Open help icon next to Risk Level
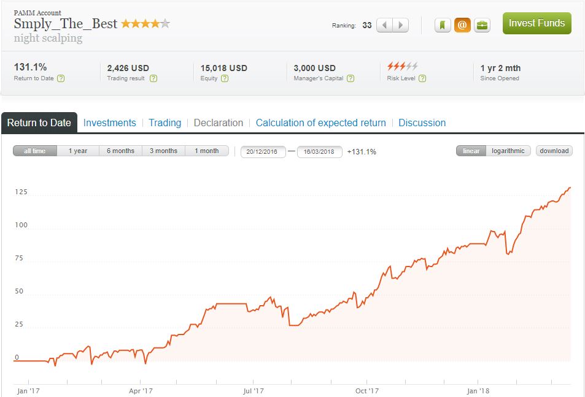The height and width of the screenshot is (397, 585). (x=422, y=78)
